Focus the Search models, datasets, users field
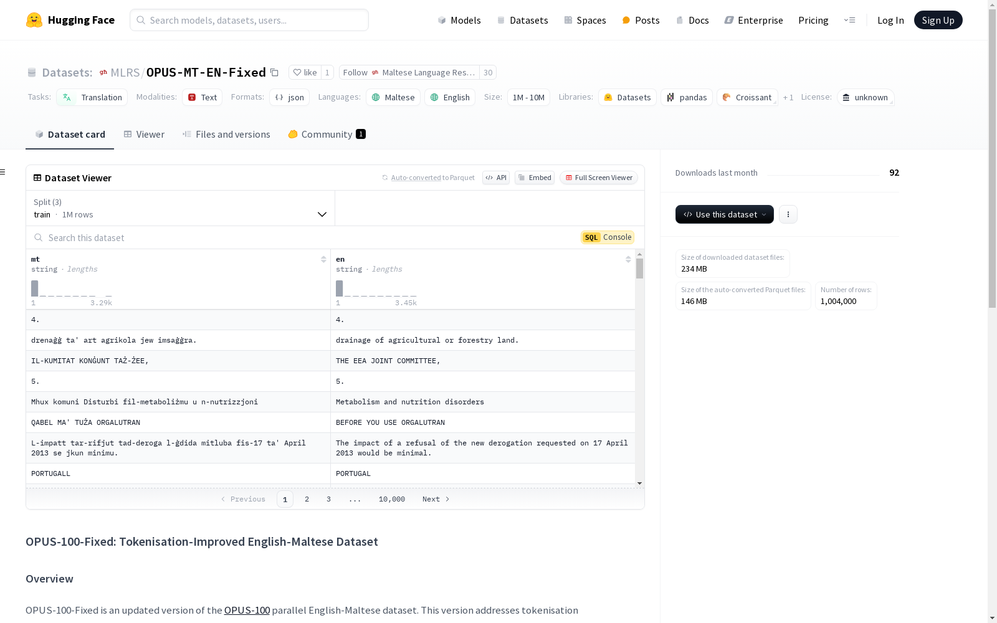The image size is (997, 623). pos(249,20)
